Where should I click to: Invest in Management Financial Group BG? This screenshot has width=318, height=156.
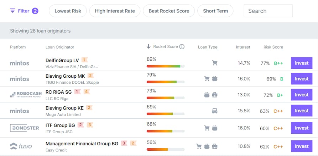click(302, 146)
